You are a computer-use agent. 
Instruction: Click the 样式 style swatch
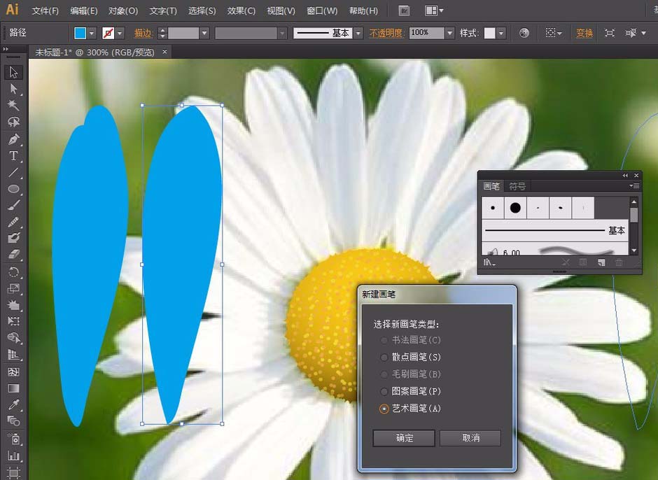(490, 33)
